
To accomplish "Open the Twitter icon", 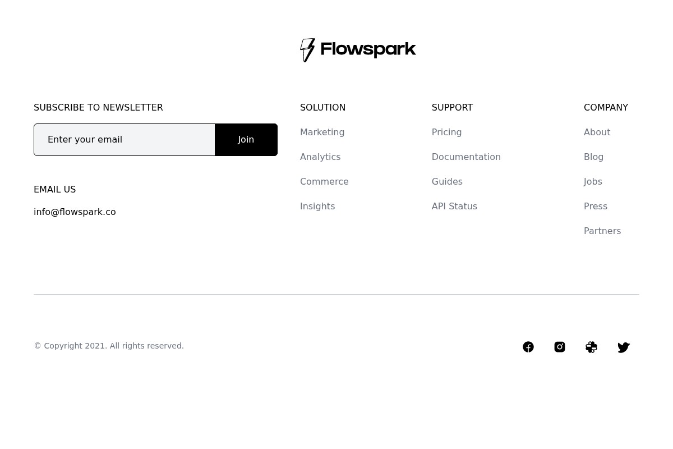I will pyautogui.click(x=624, y=347).
